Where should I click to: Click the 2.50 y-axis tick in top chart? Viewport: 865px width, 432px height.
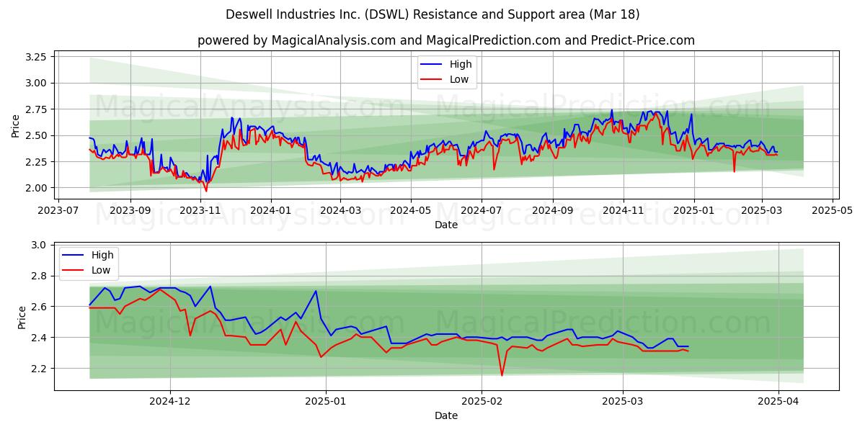click(x=36, y=135)
